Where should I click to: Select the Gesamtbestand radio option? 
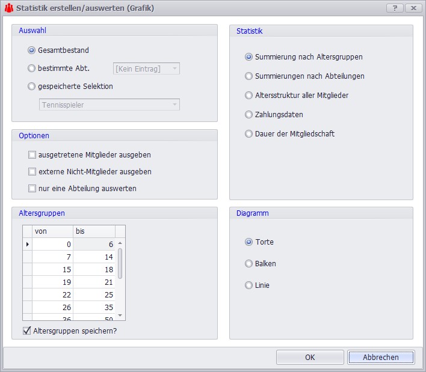point(32,50)
